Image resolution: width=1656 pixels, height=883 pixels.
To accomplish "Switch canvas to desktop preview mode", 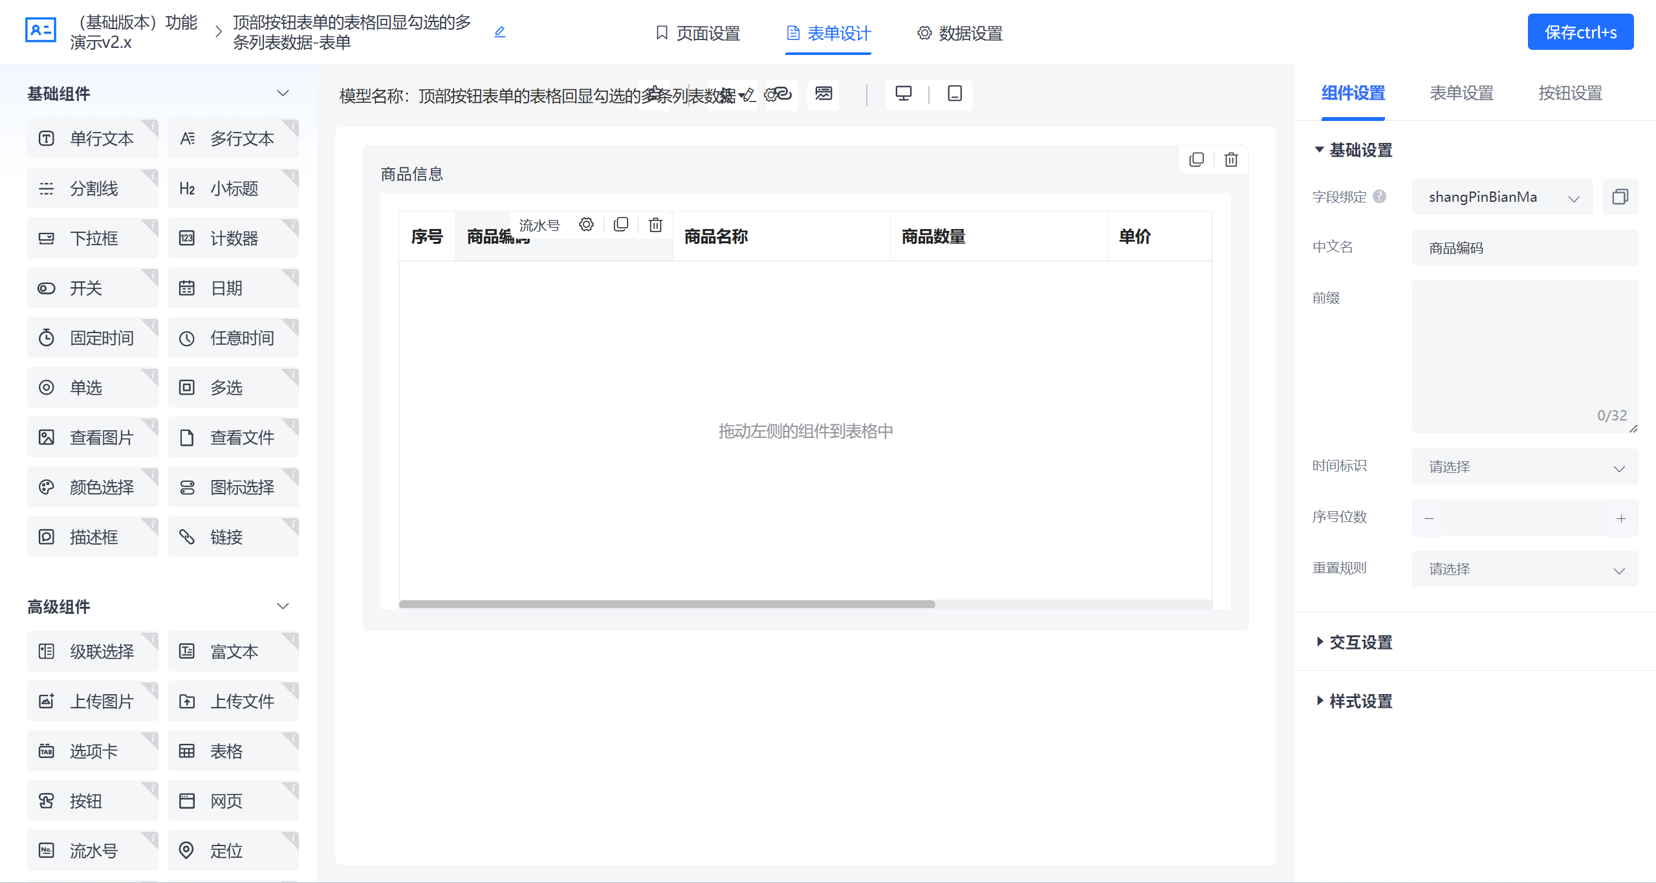I will [903, 94].
